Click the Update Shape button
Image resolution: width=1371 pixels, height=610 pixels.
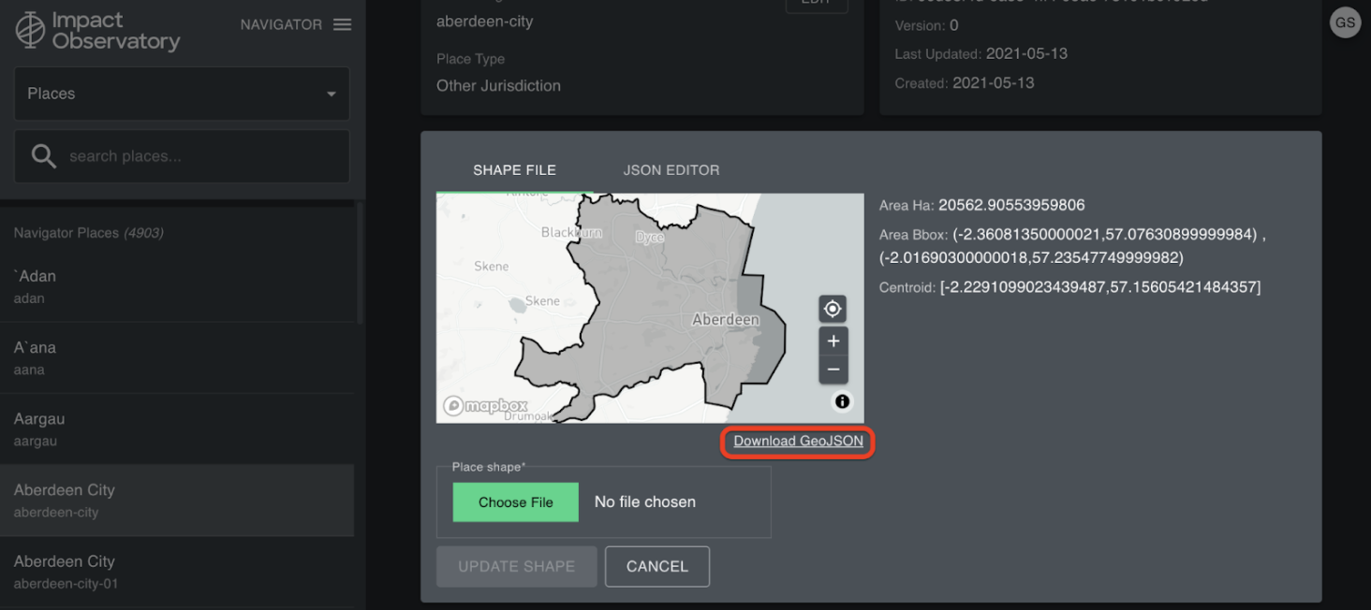[516, 567]
